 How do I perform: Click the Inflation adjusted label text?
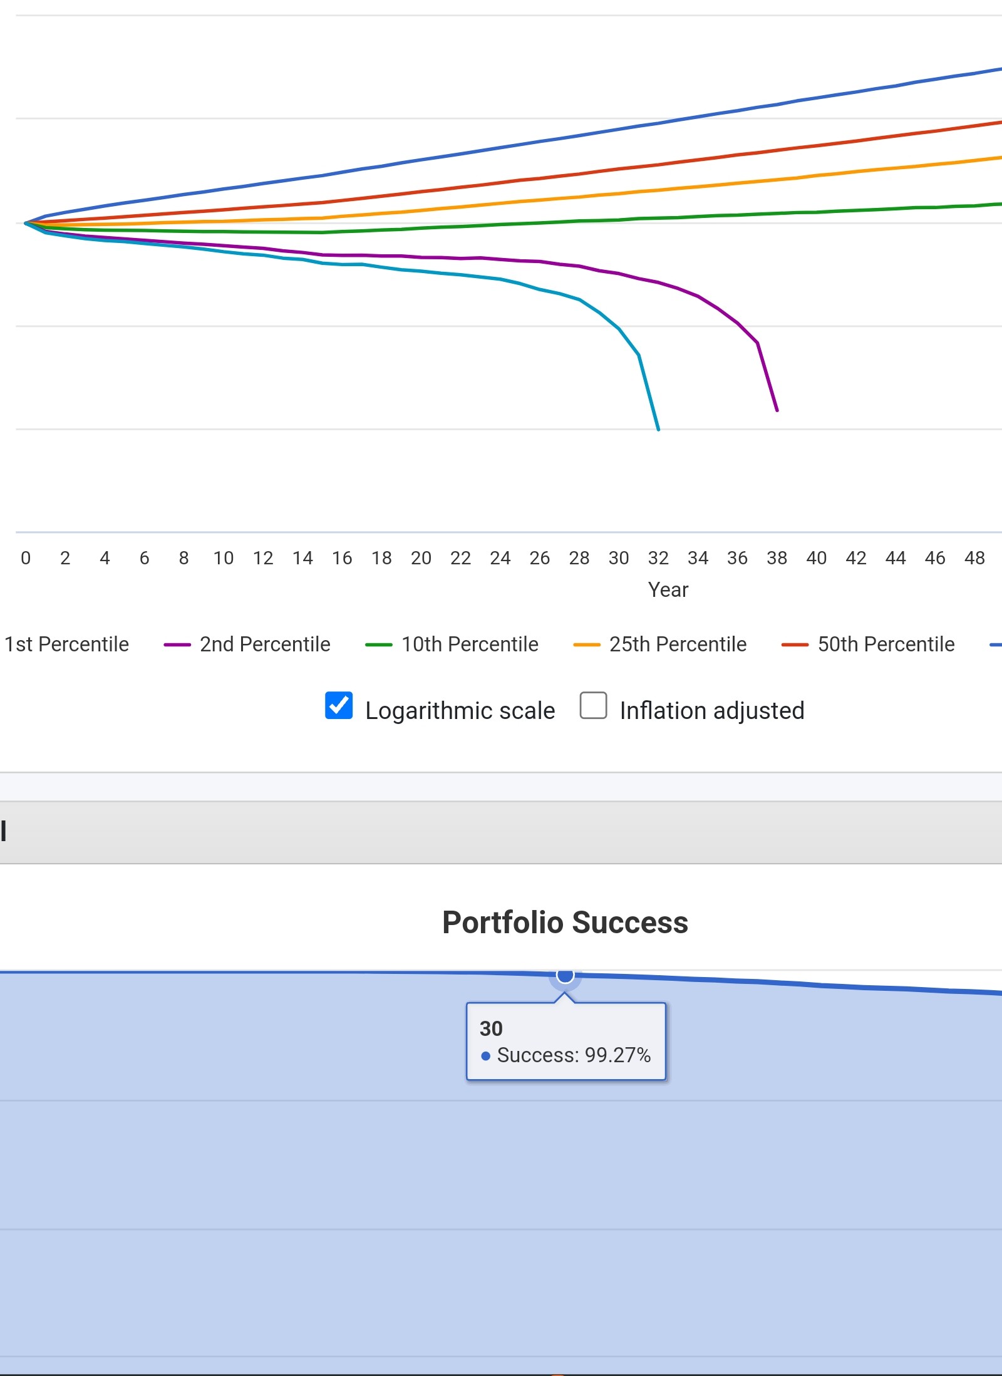click(x=711, y=711)
